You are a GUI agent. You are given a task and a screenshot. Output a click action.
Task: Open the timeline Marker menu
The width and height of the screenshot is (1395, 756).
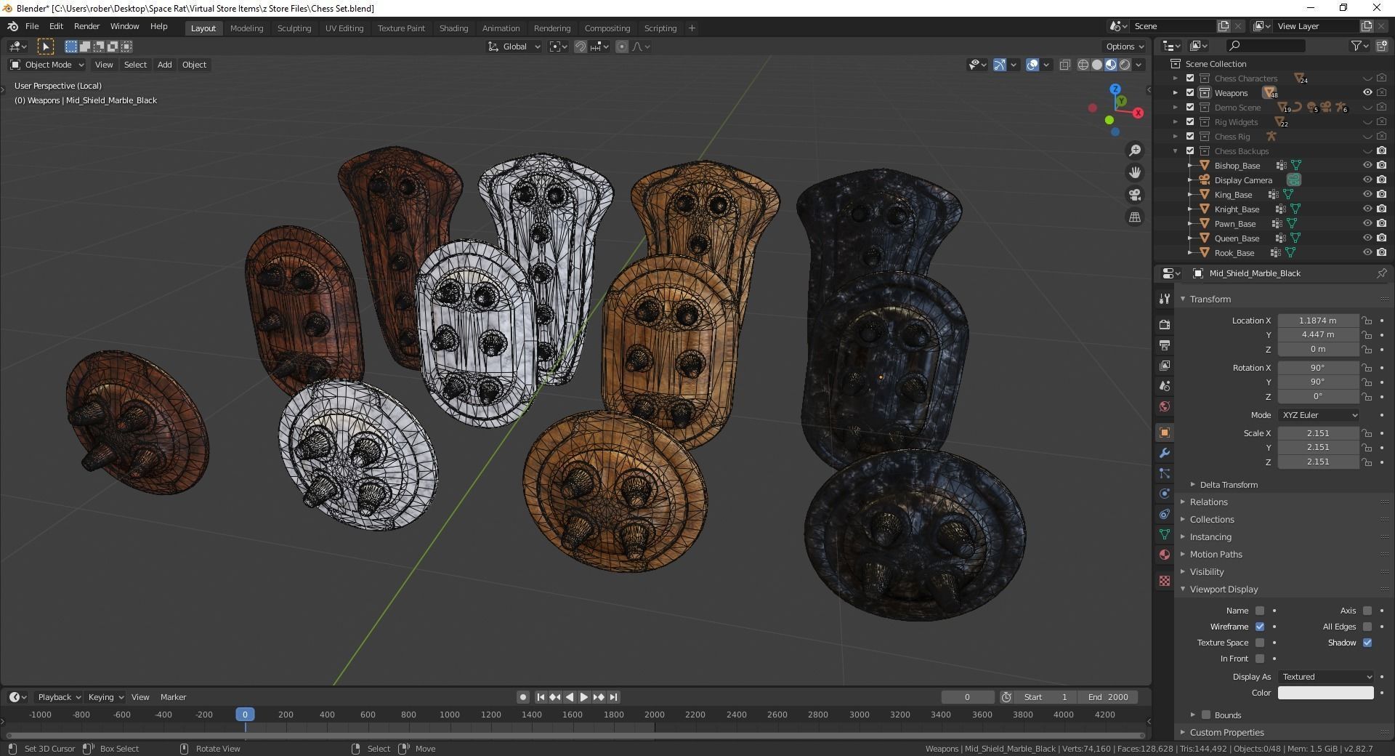(173, 697)
